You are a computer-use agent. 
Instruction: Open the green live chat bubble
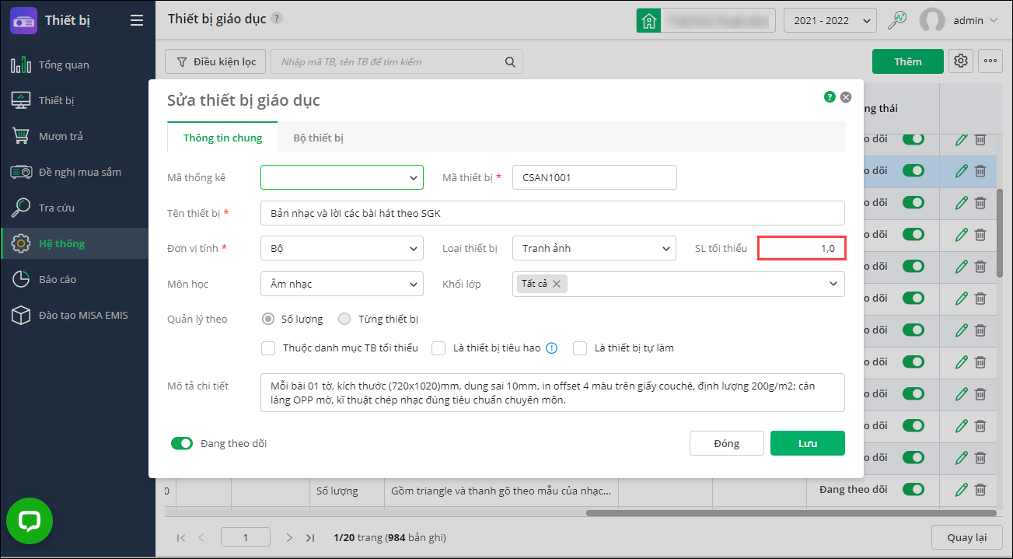[x=30, y=521]
